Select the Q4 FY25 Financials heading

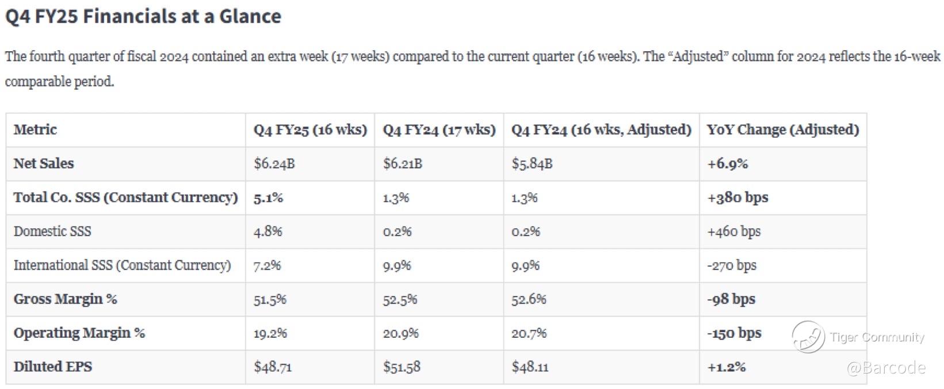tap(143, 16)
